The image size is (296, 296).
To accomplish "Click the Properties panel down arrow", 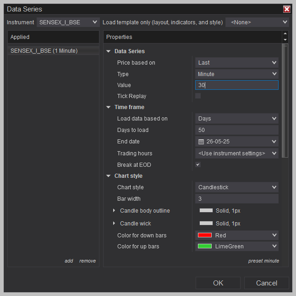I will pos(285,40).
